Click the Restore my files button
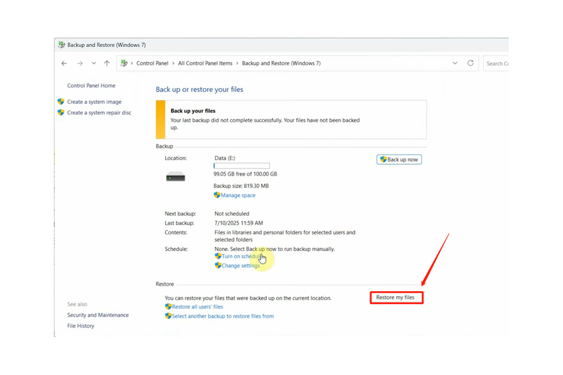Screen dimensions: 563x375 coord(396,298)
